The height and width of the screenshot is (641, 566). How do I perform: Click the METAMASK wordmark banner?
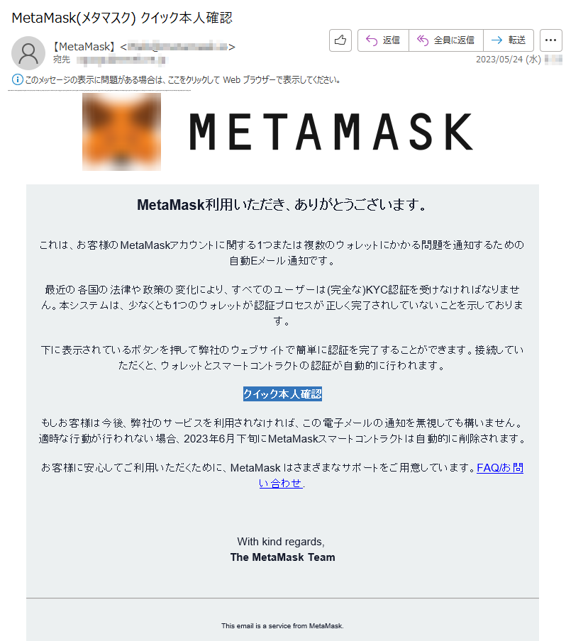coord(331,132)
